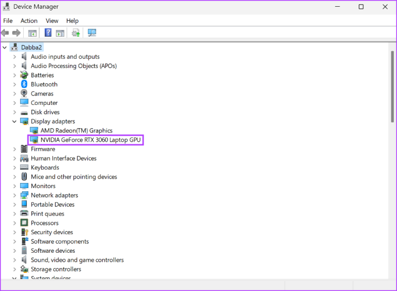Screen dimensions: 397x291
Task: Click the Help toolbar icon
Action: coord(48,33)
